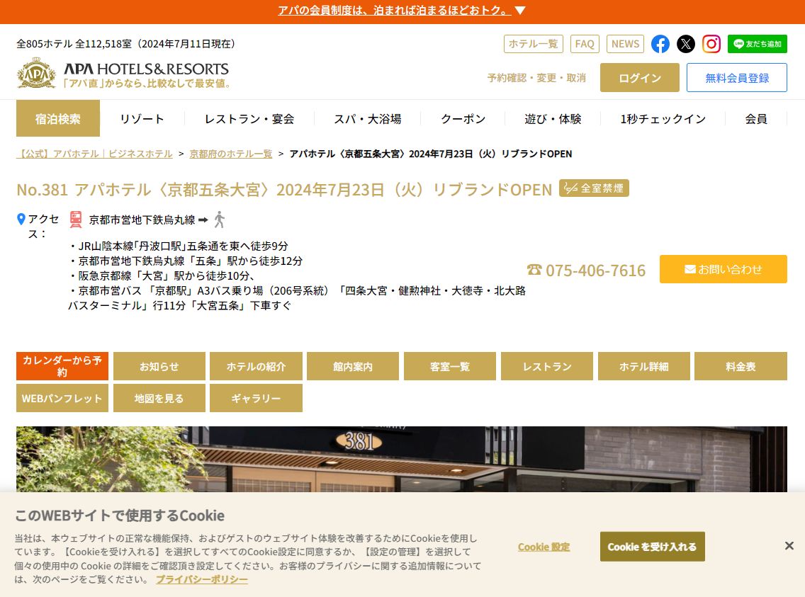
Task: Open the APA Facebook page icon
Action: (x=660, y=44)
